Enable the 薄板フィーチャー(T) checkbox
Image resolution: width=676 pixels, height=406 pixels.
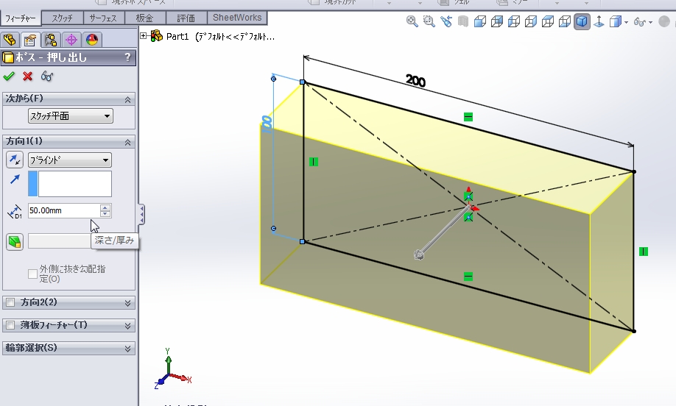click(x=10, y=325)
